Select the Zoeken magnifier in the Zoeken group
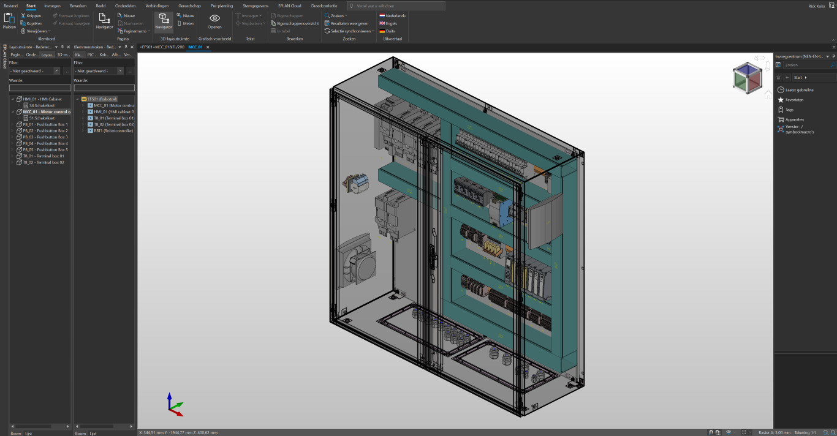 [x=327, y=15]
